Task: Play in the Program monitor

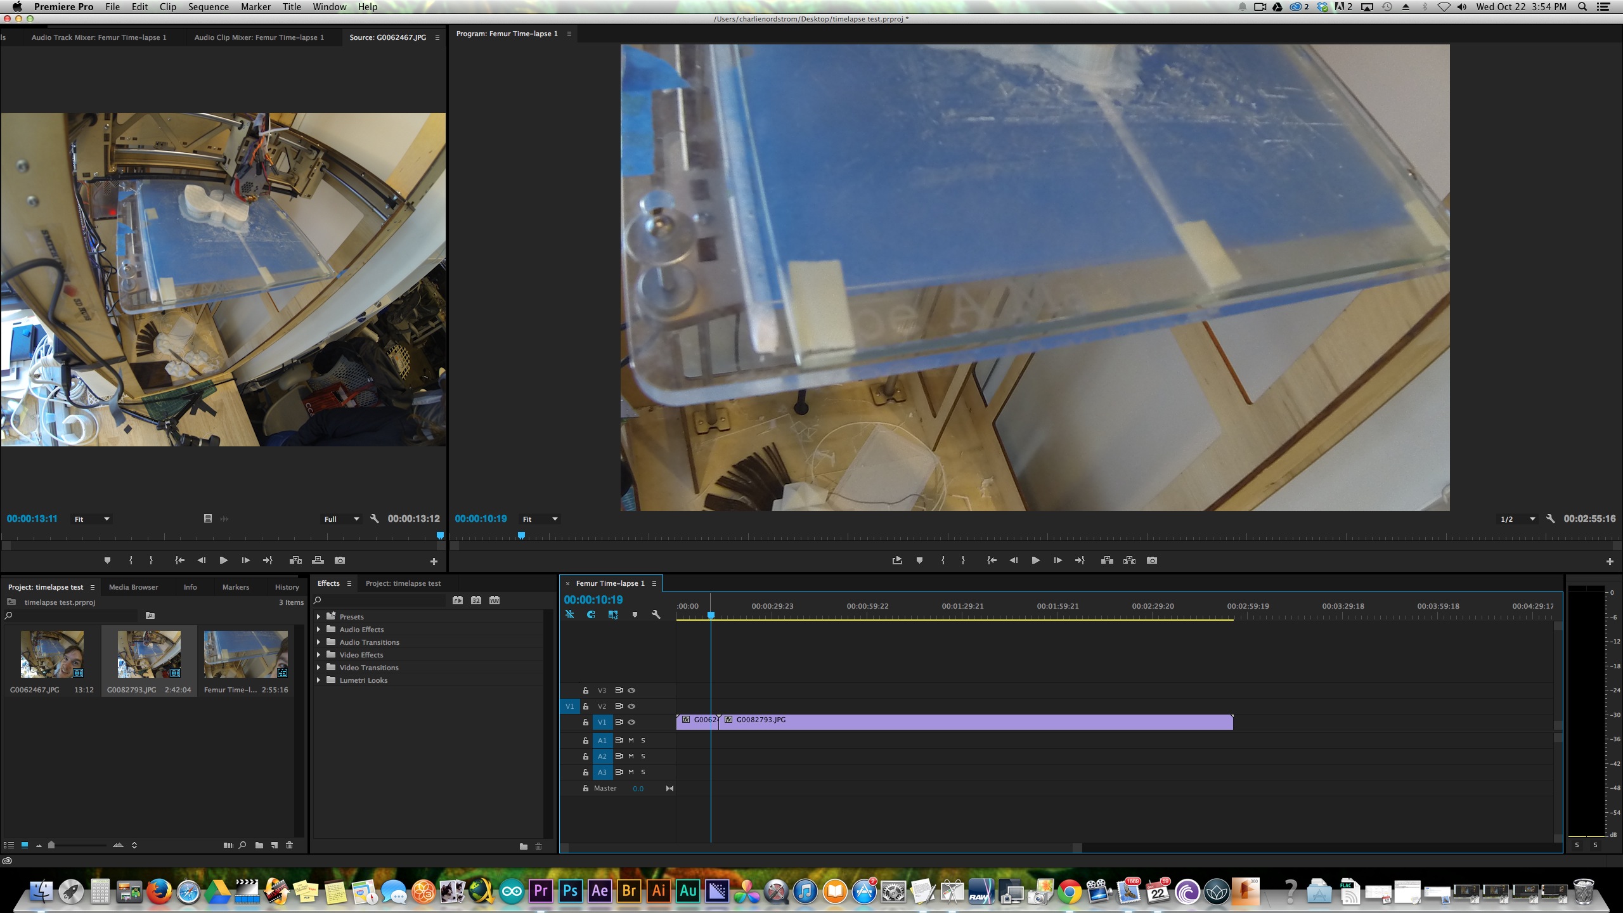Action: (1035, 560)
